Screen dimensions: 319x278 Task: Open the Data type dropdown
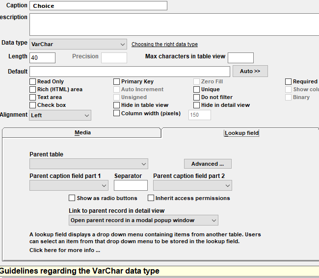click(78, 44)
